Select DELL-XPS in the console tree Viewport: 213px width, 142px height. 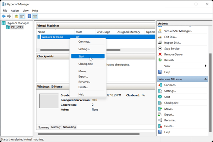17,27
